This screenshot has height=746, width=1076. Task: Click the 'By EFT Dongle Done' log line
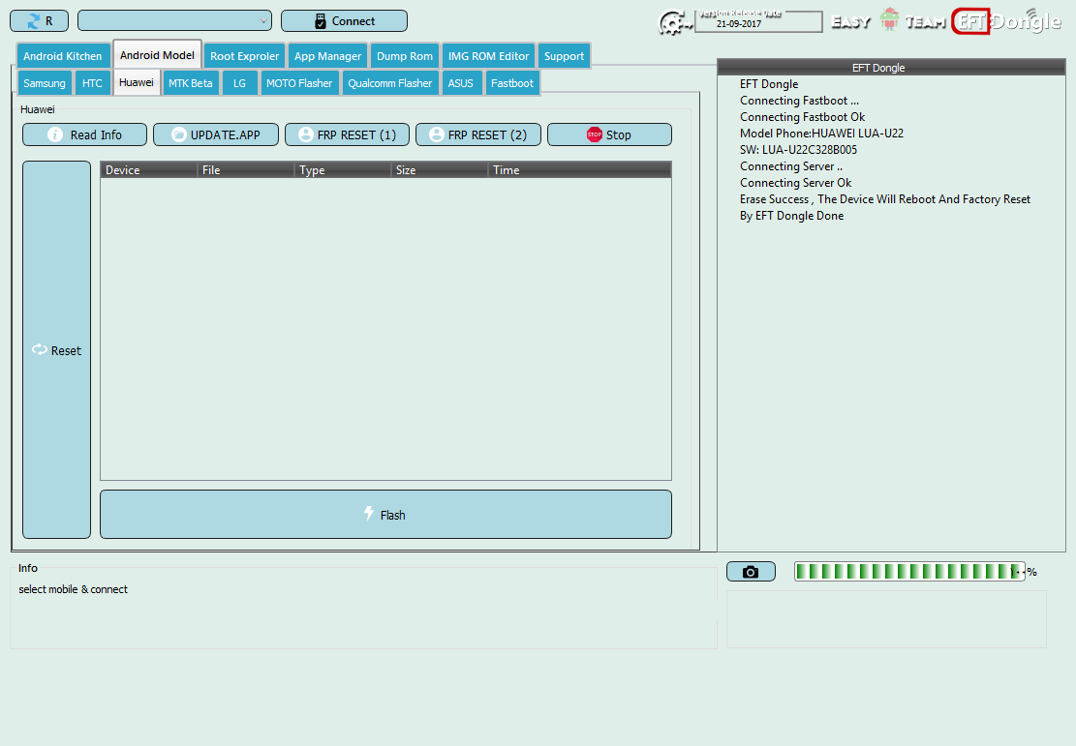792,216
